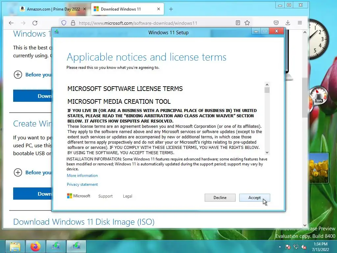Click the Action Center flag tray icon

point(288,247)
